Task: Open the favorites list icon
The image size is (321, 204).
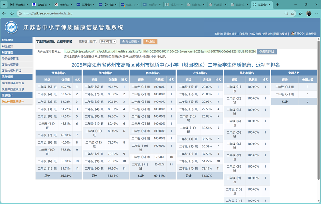Action: (x=300, y=13)
